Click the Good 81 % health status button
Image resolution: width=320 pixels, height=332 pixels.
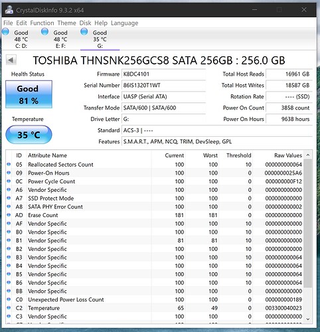tap(29, 94)
